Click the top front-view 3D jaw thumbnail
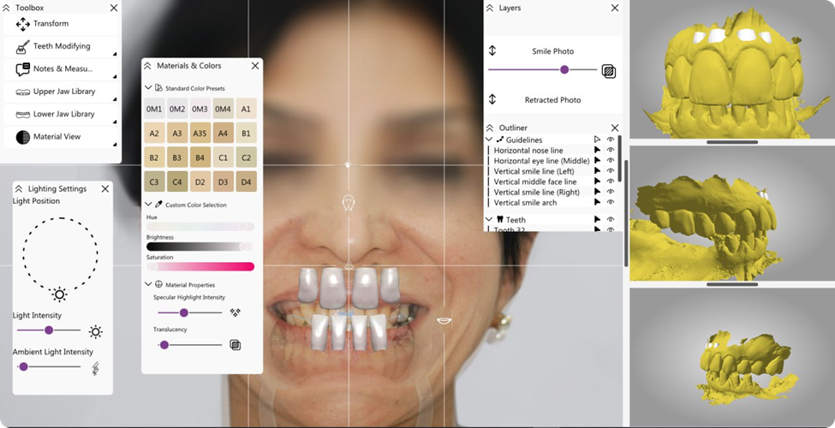Image resolution: width=835 pixels, height=428 pixels. point(732,69)
